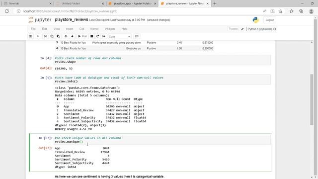Screen dimensions: 318x179
Task: Switch to the playstore_apps notebook tab
Action: click(132, 3)
